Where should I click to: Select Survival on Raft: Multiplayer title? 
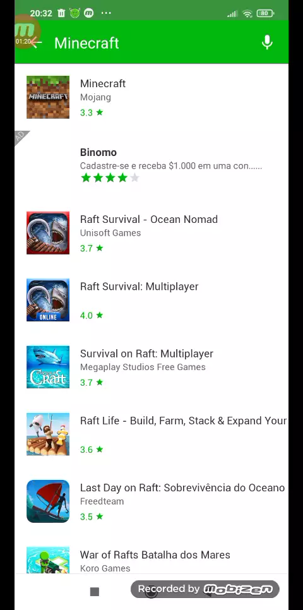tap(146, 354)
